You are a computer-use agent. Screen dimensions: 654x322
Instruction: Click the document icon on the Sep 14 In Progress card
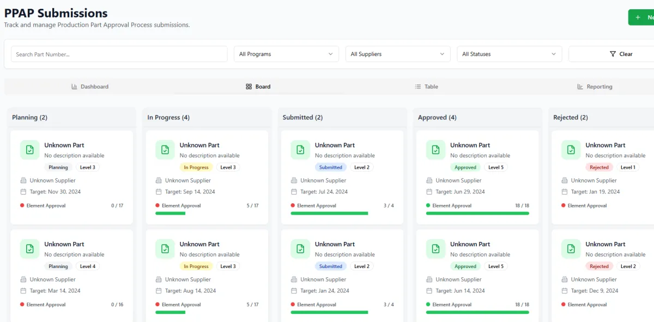point(165,150)
